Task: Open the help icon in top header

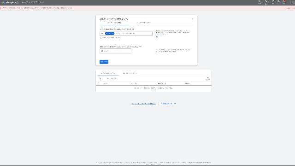Action: tap(278, 2)
